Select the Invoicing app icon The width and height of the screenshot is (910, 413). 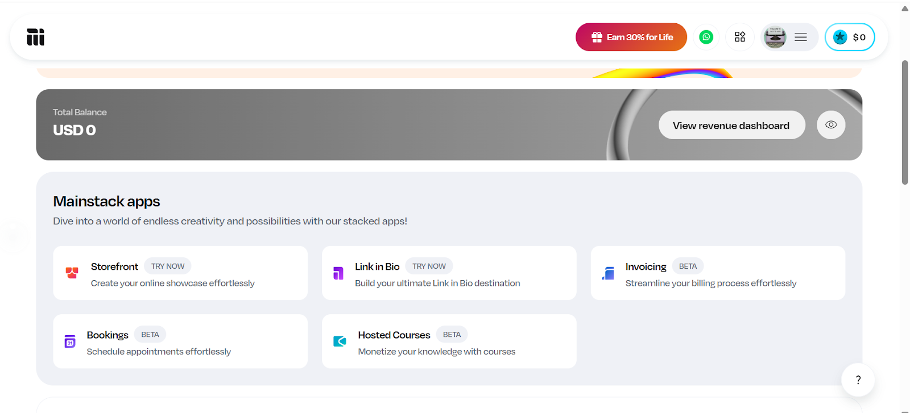coord(607,273)
